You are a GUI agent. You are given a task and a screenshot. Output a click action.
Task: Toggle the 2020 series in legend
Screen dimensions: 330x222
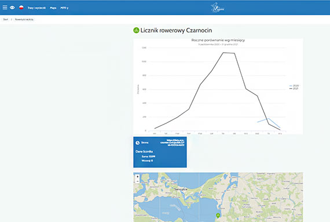tap(294, 86)
